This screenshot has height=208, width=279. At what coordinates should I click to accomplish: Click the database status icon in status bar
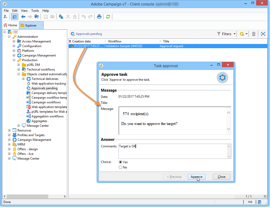click(x=260, y=202)
